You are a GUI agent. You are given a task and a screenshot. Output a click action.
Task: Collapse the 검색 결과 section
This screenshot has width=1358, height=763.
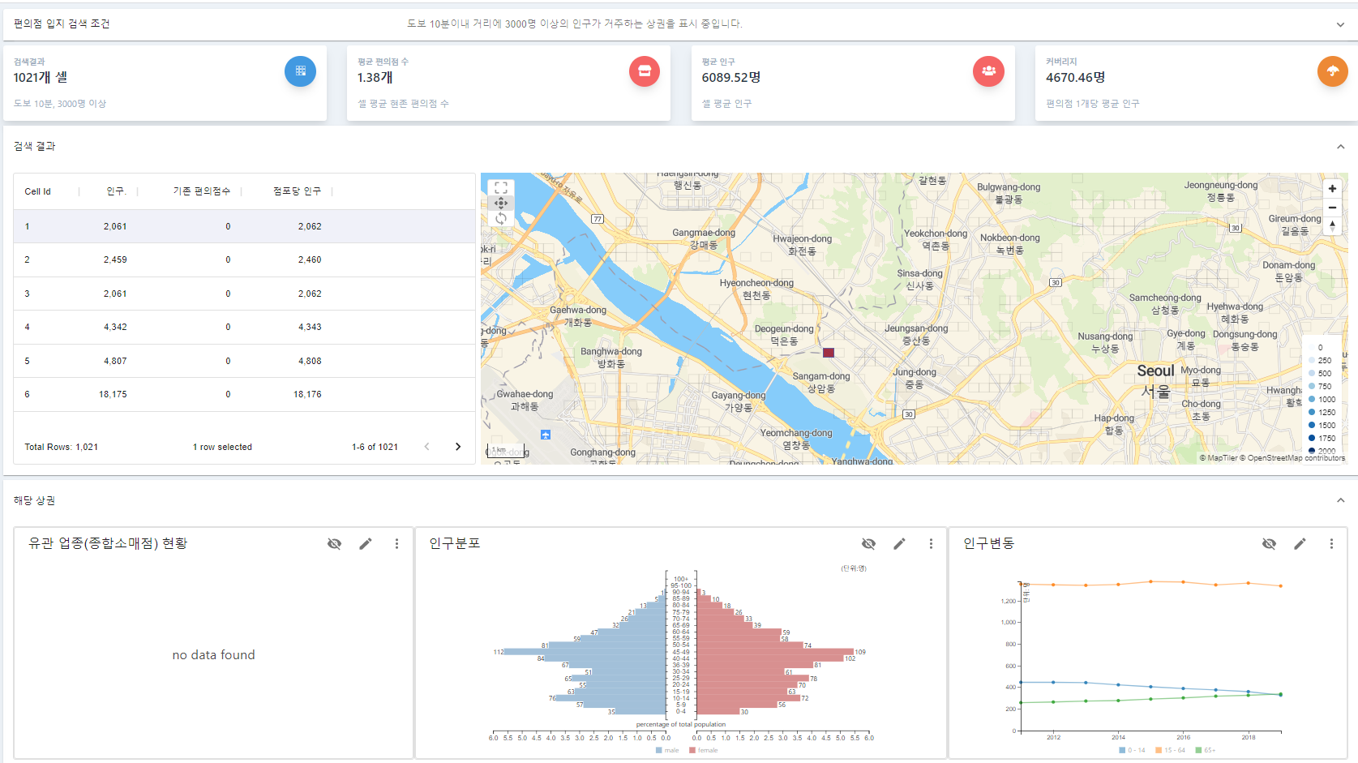pyautogui.click(x=1340, y=147)
